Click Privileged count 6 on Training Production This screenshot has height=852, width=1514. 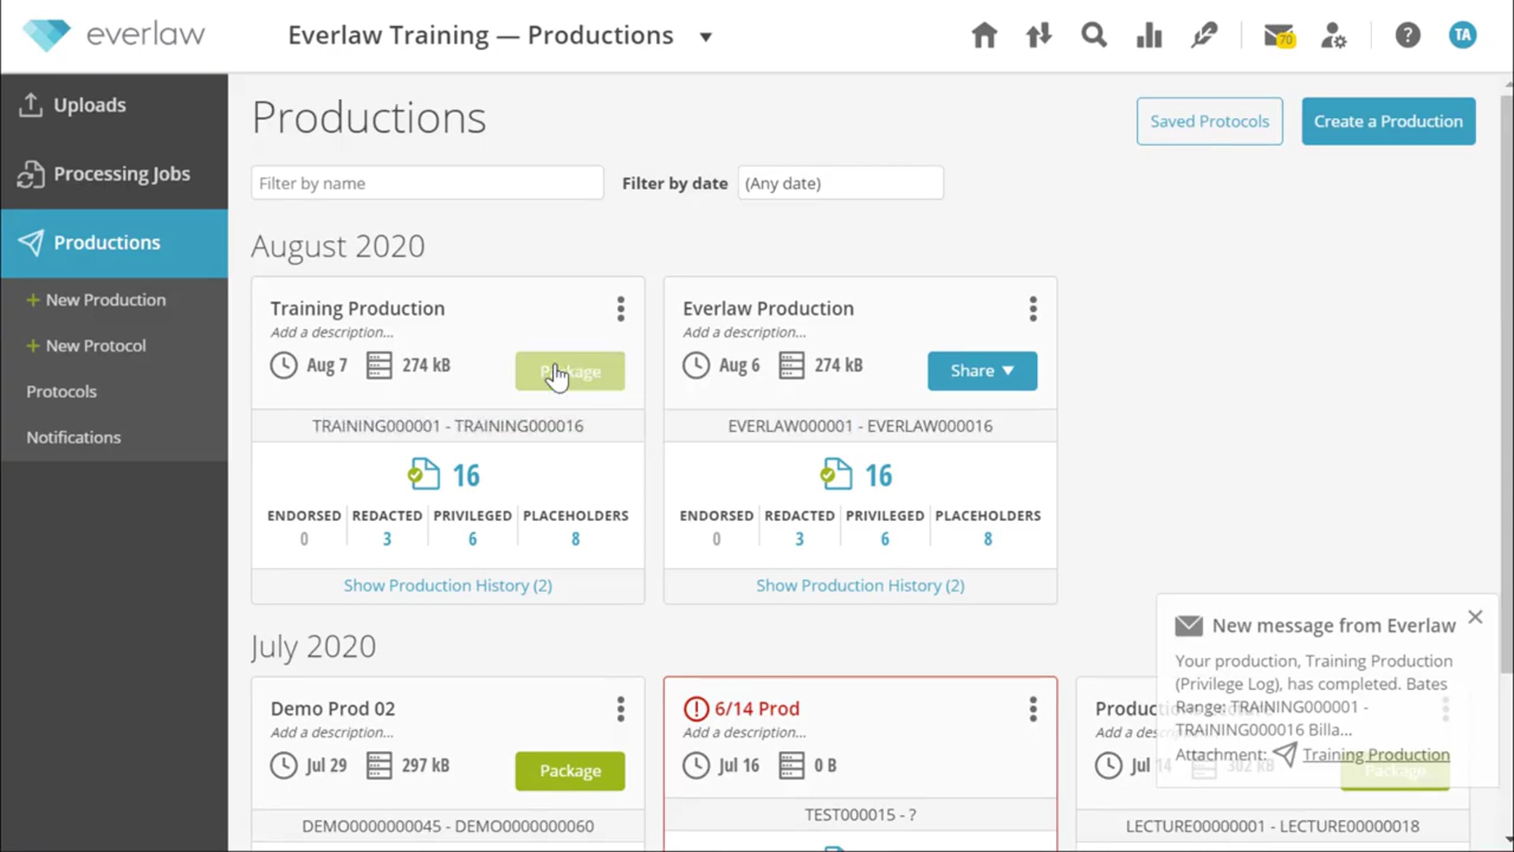click(x=472, y=539)
